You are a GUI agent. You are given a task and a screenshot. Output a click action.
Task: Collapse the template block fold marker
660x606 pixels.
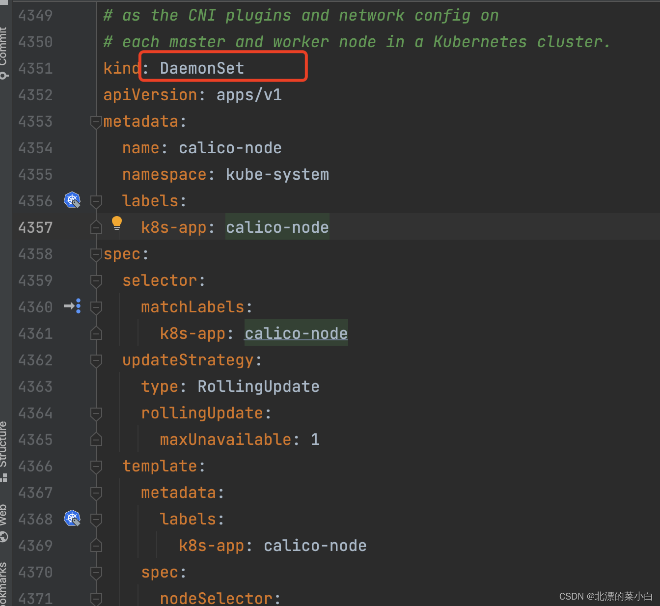tap(96, 467)
